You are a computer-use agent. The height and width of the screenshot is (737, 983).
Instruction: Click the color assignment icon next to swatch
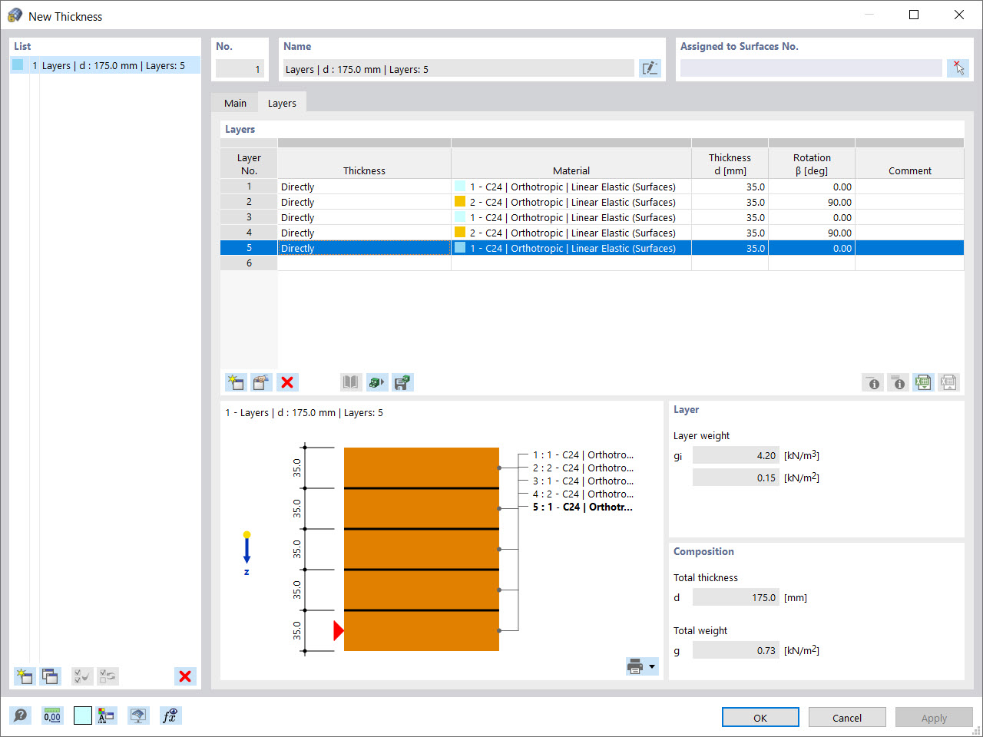point(107,716)
